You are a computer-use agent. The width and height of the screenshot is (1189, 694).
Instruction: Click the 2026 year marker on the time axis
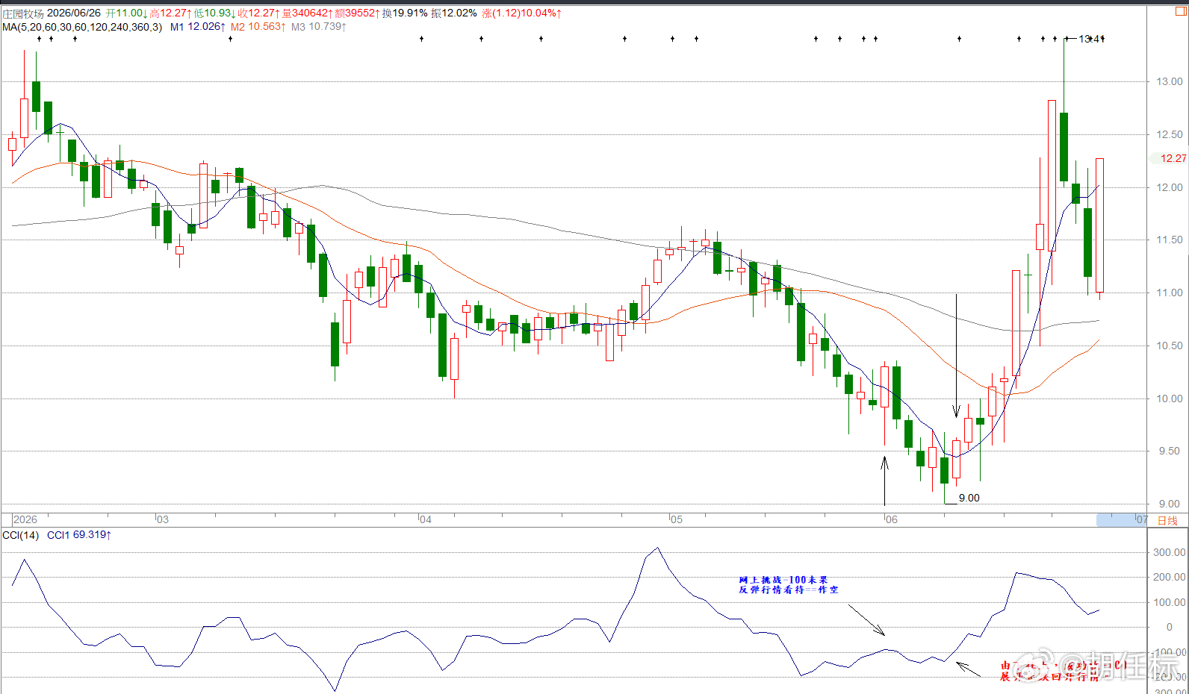click(x=25, y=519)
